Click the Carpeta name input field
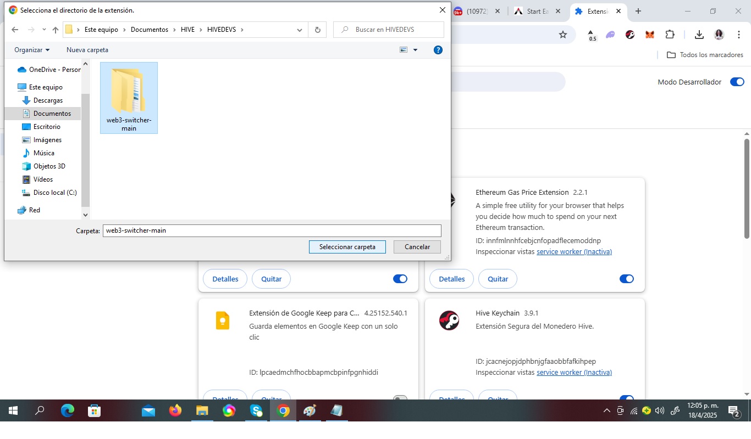The image size is (751, 439). 272,230
